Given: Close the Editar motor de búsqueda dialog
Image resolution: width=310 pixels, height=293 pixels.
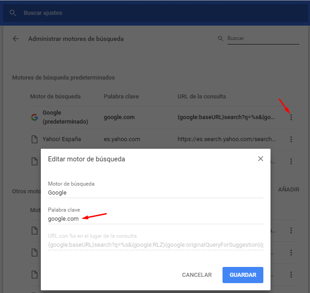Looking at the screenshot, I should (261, 159).
